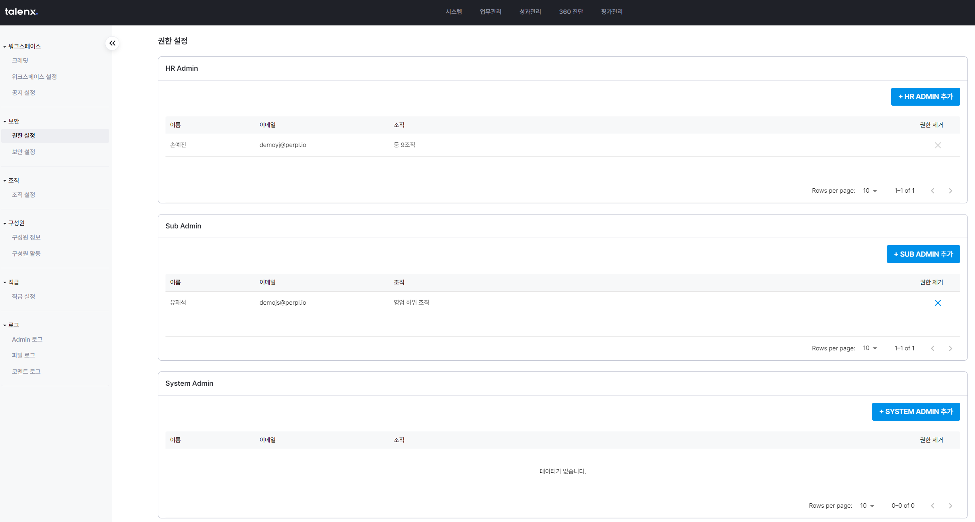This screenshot has width=975, height=522.
Task: Go to next page in HR Admin table
Action: [950, 191]
